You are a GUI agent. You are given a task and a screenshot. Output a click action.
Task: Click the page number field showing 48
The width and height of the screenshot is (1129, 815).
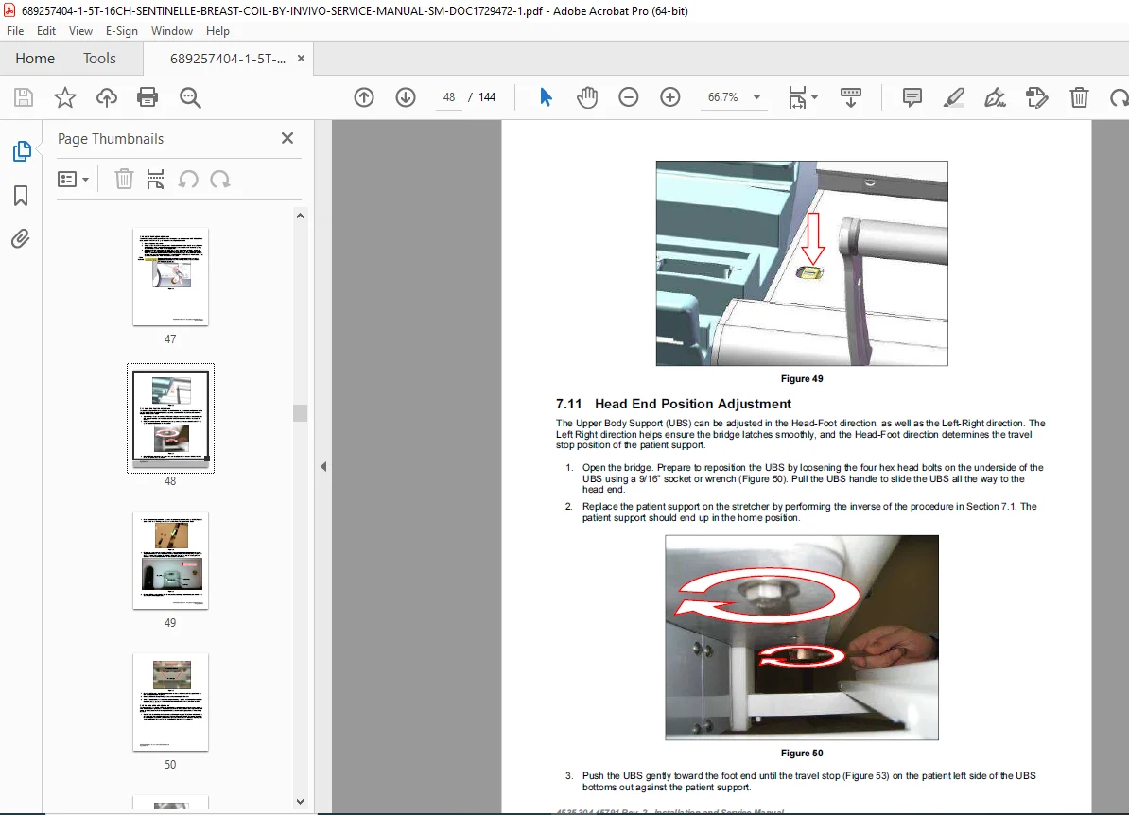tap(449, 97)
